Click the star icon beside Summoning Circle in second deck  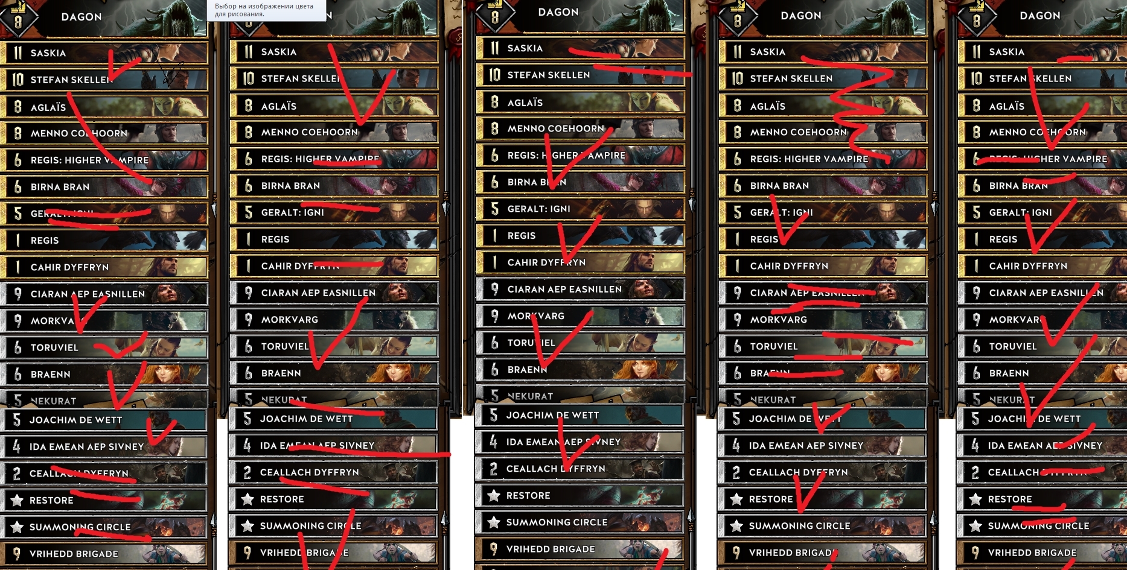click(x=247, y=526)
